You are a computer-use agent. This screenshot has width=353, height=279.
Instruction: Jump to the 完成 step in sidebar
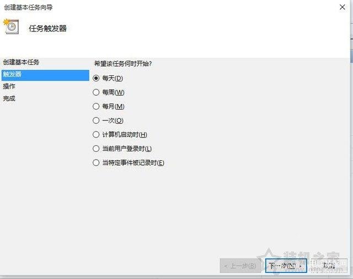(x=9, y=99)
